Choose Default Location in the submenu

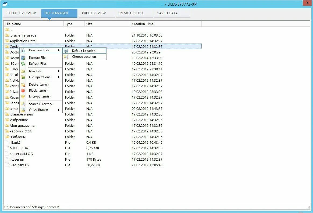tap(84, 51)
